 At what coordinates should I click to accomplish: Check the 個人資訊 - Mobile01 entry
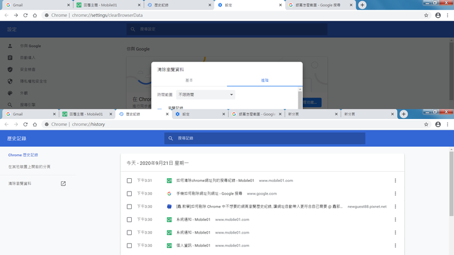129,246
